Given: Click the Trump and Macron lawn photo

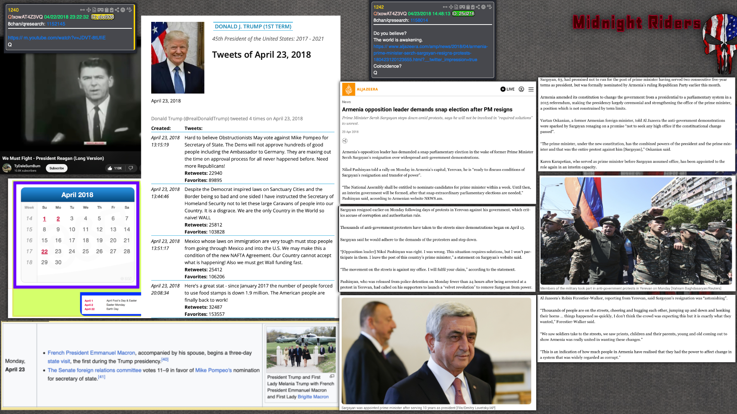Looking at the screenshot, I should [x=301, y=349].
